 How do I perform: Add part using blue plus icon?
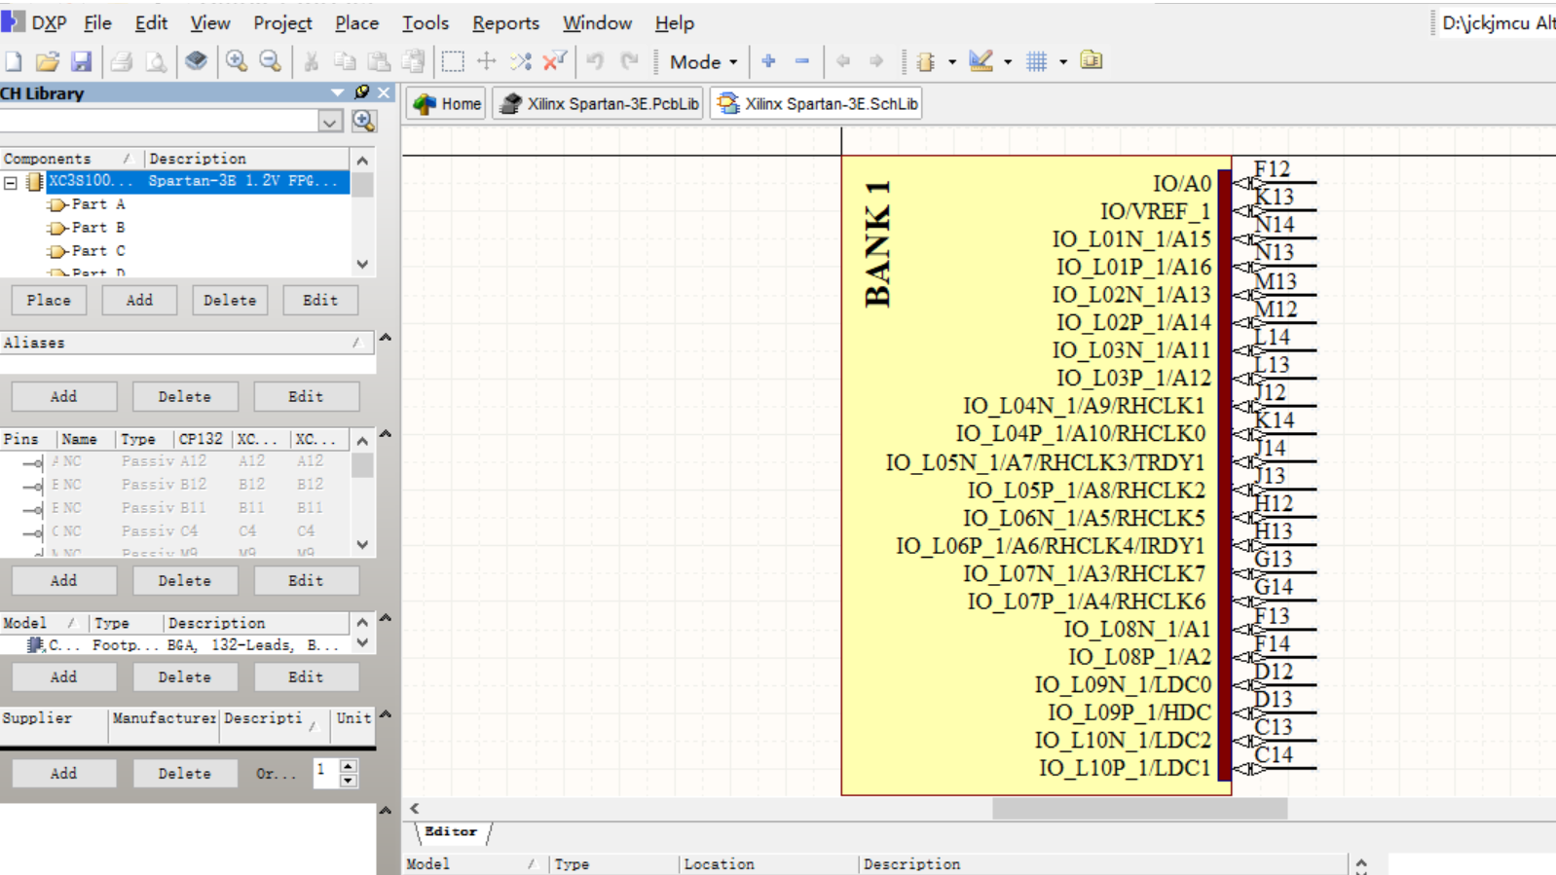pyautogui.click(x=768, y=61)
